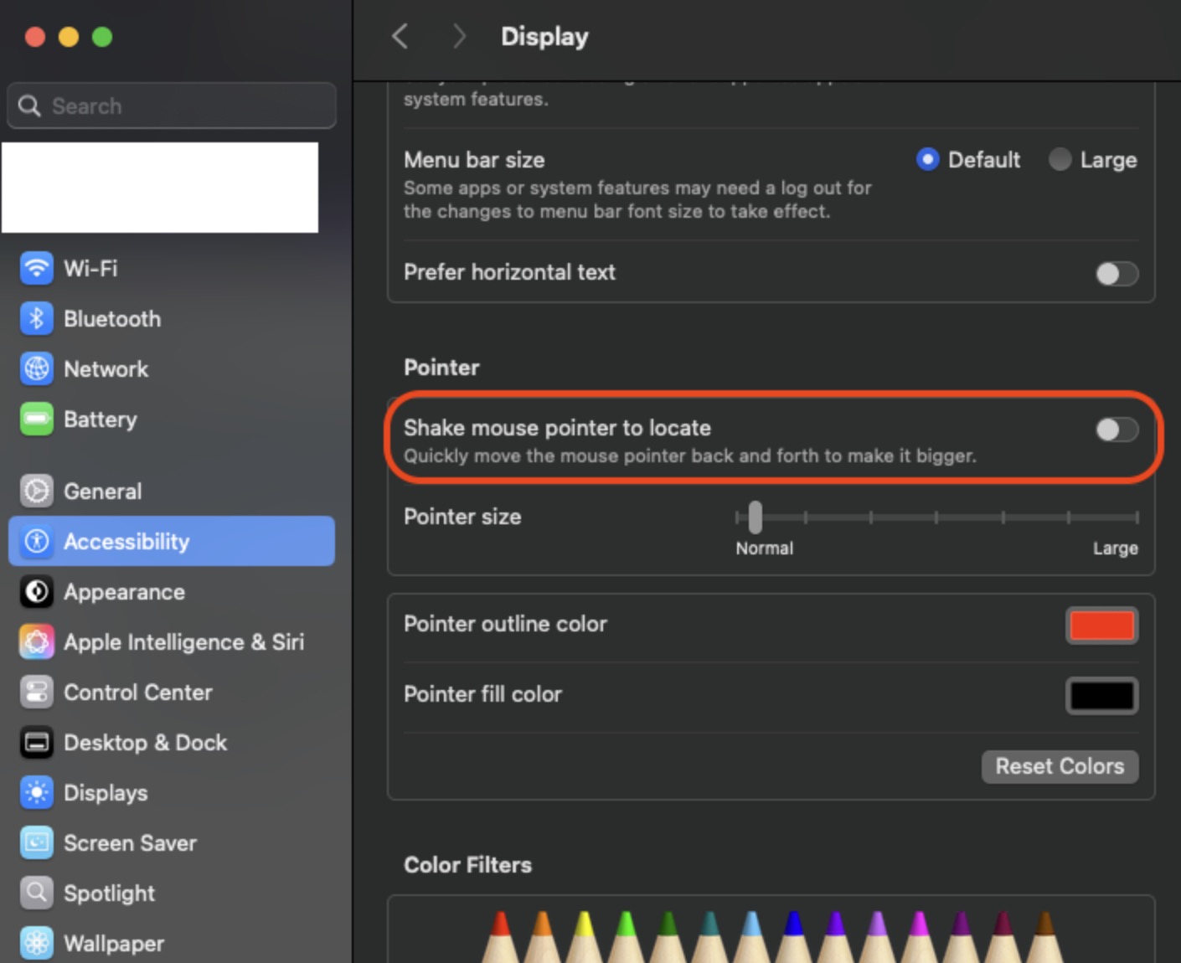Select the Network globe icon
1181x963 pixels.
click(36, 369)
